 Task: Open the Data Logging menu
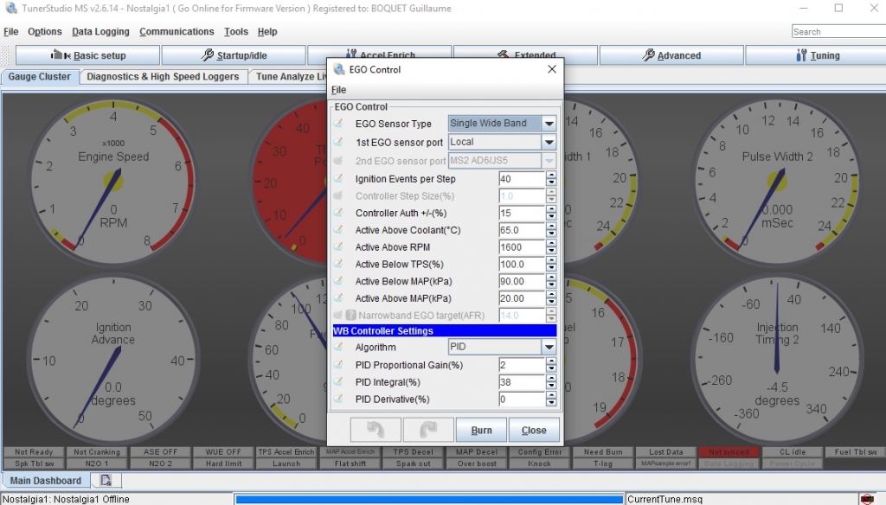point(100,32)
